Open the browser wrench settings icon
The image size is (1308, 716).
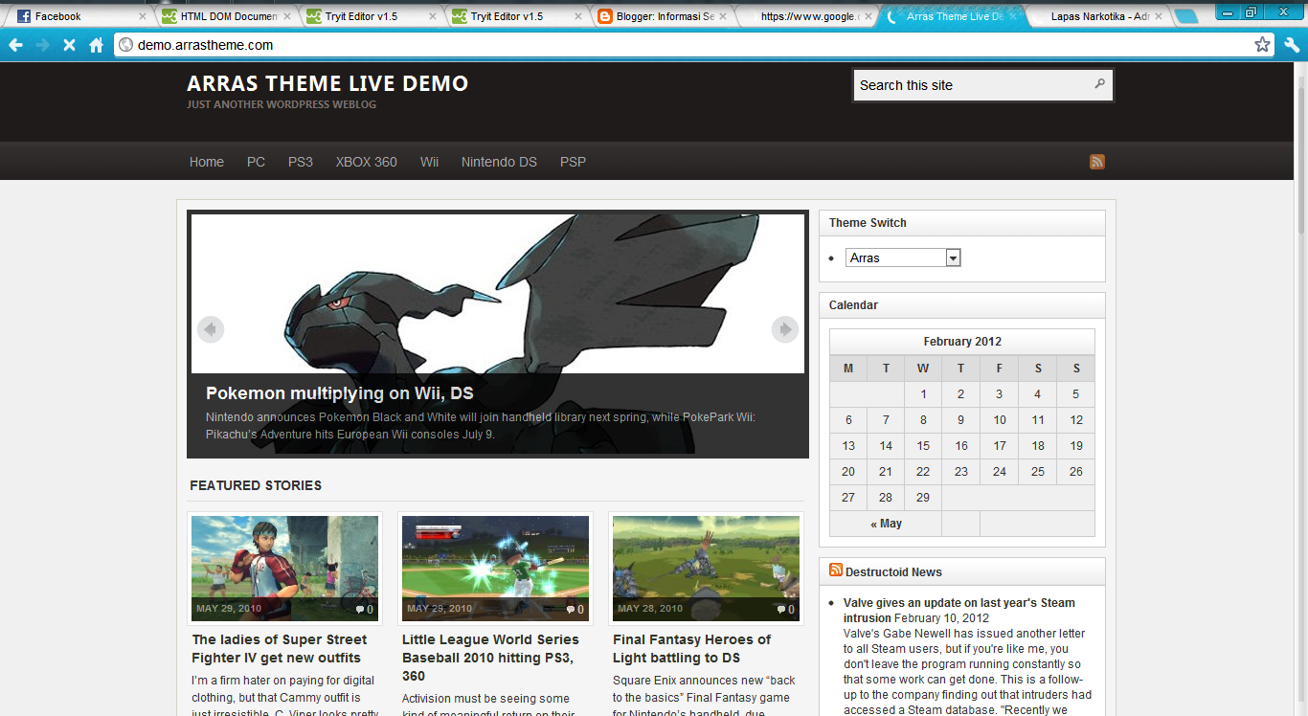pyautogui.click(x=1291, y=44)
